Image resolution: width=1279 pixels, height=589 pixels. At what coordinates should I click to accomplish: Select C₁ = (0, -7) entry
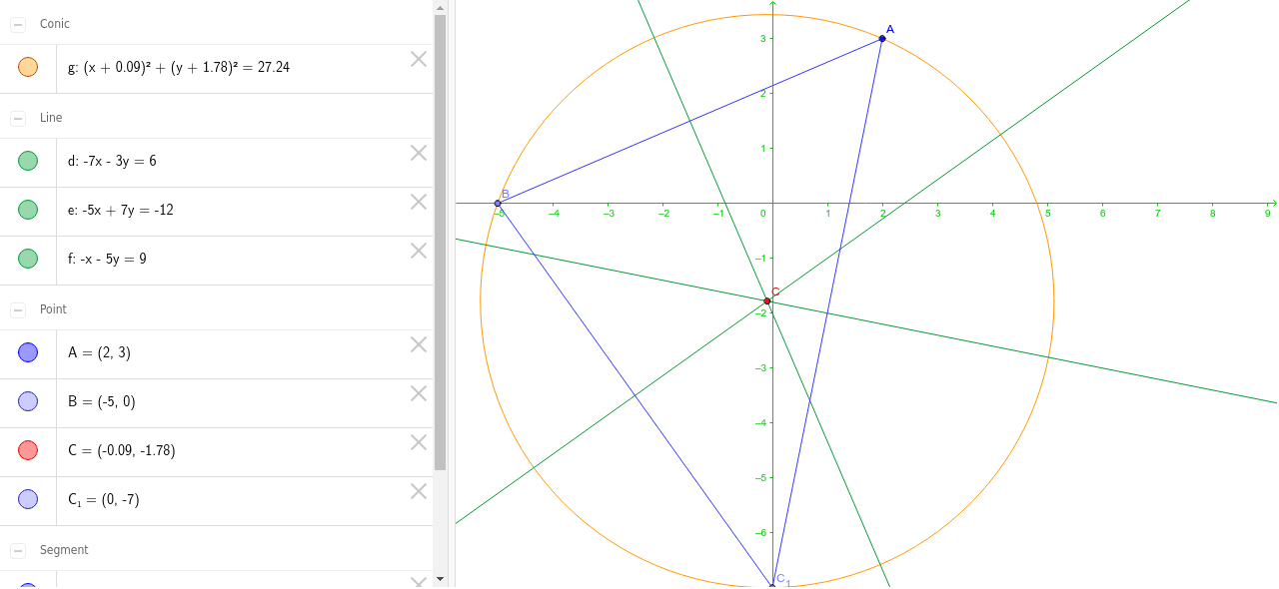pyautogui.click(x=104, y=500)
